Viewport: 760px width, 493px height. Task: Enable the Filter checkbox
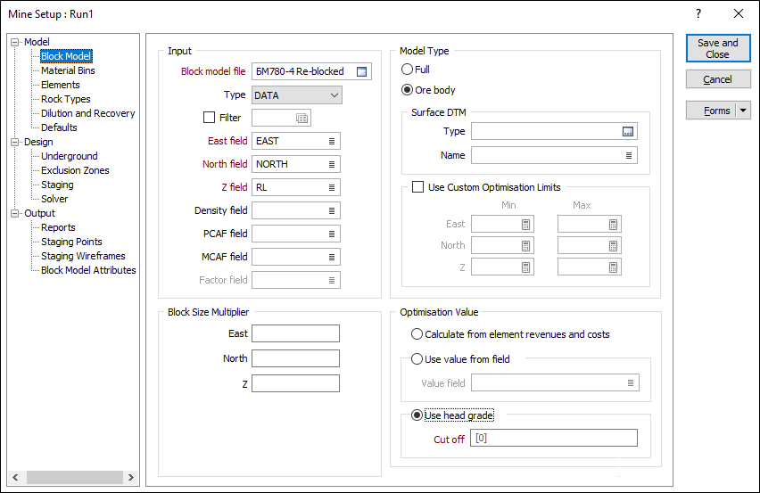point(210,117)
